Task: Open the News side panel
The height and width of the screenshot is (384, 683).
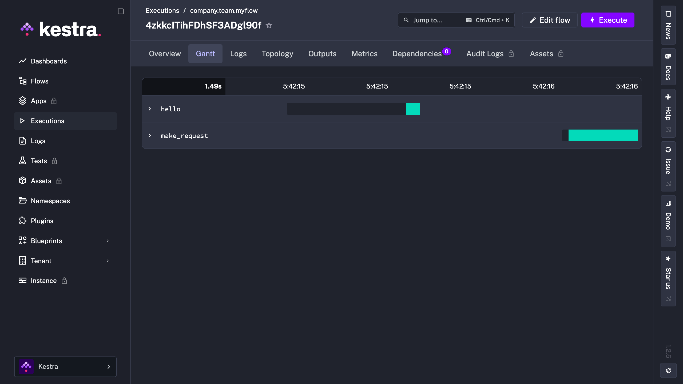Action: (x=668, y=25)
